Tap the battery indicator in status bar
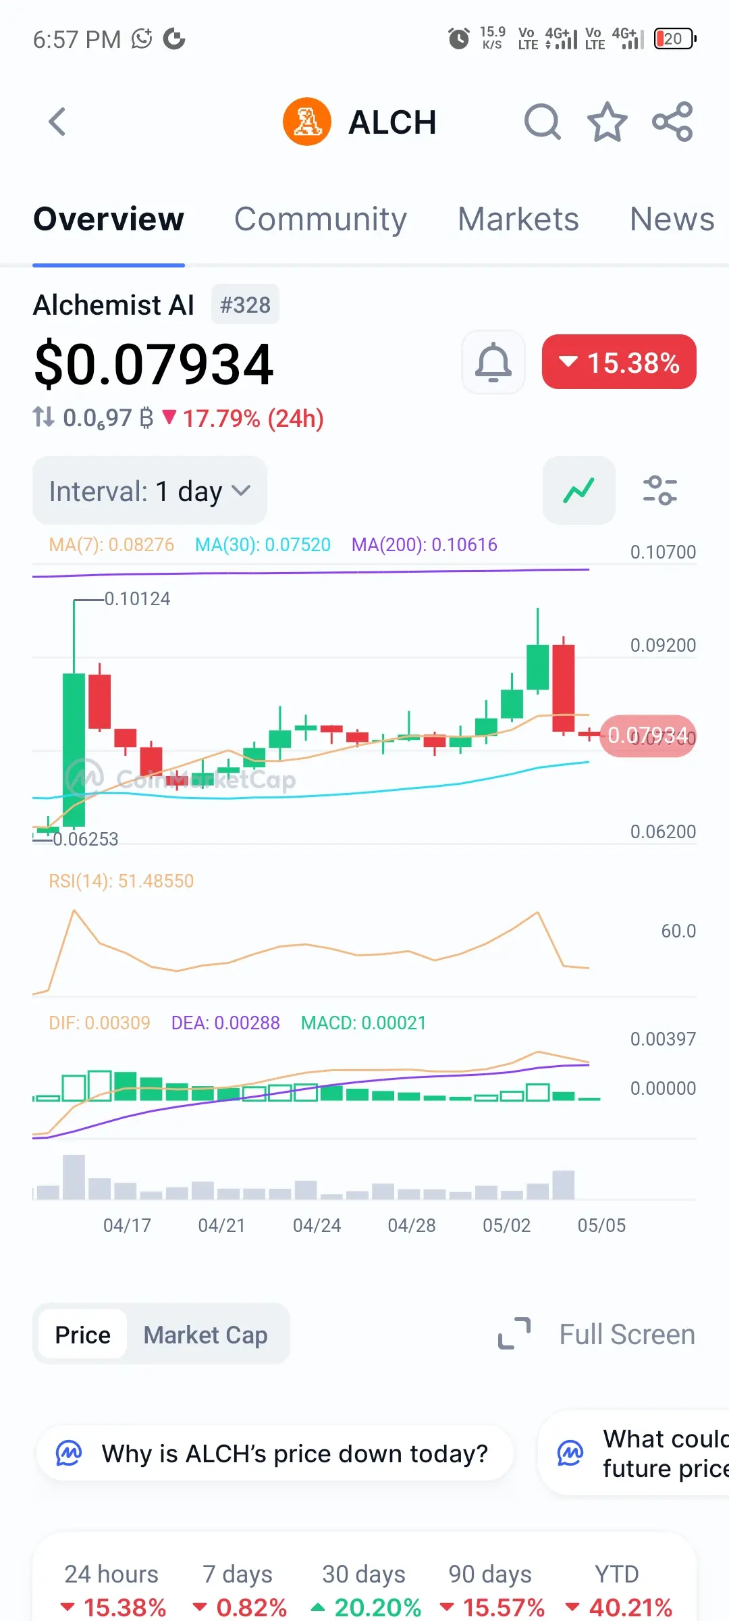Screen dimensions: 729x1621 point(676,38)
